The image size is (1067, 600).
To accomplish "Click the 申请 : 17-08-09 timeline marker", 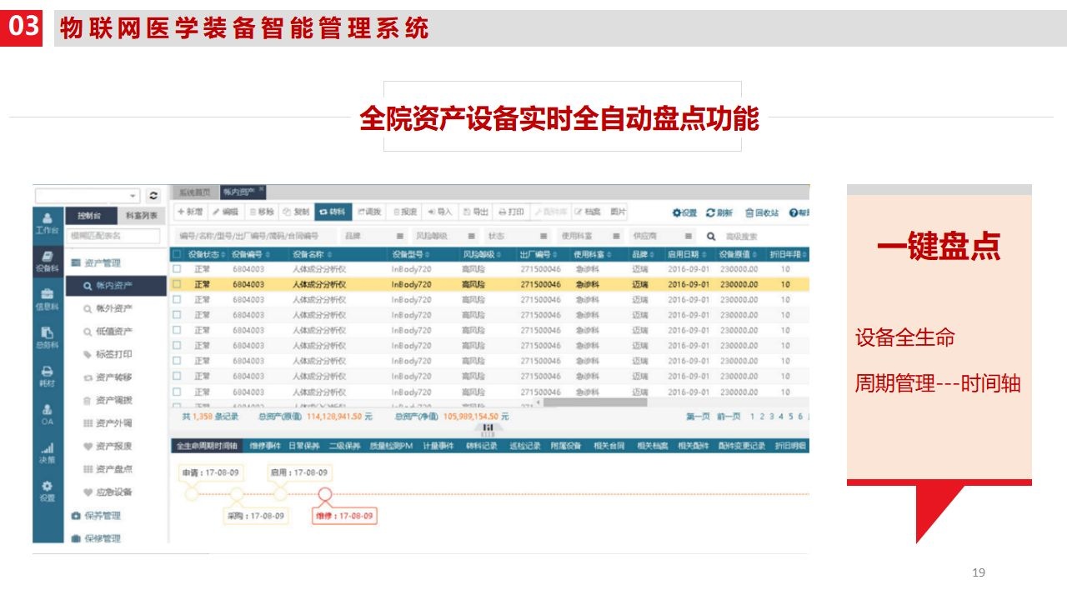I will click(x=212, y=472).
